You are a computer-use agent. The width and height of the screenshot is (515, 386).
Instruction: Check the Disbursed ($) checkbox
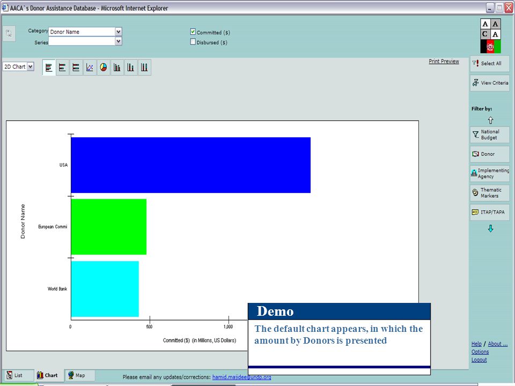(x=193, y=42)
